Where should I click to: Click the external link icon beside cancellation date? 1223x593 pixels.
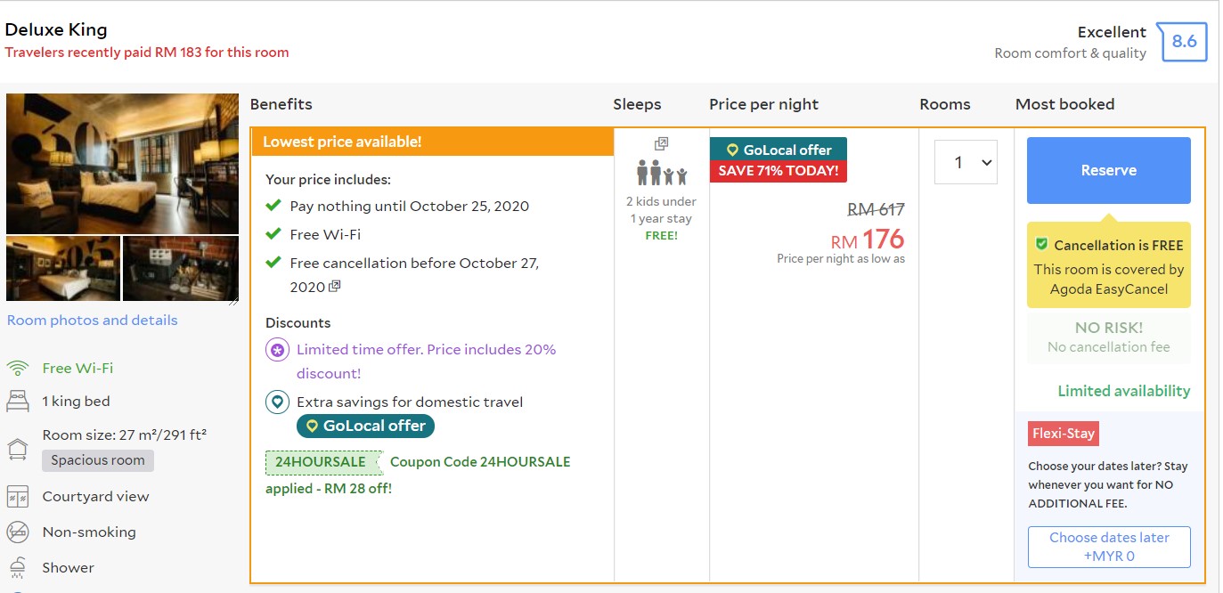(x=335, y=287)
